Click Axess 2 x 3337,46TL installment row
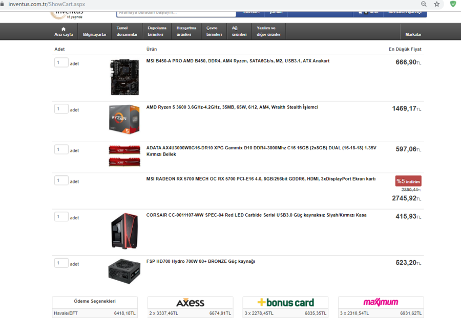Image resolution: width=461 pixels, height=318 pixels. pyautogui.click(x=190, y=313)
